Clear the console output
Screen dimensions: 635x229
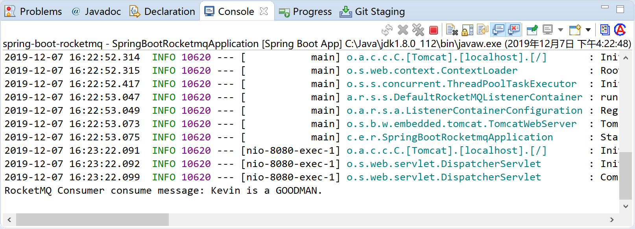pyautogui.click(x=452, y=30)
